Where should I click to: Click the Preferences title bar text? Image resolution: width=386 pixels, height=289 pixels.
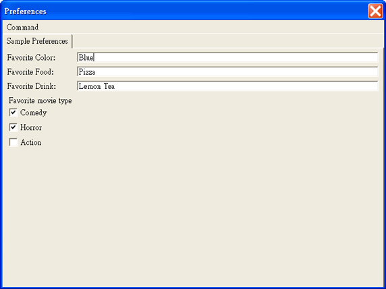pos(26,11)
